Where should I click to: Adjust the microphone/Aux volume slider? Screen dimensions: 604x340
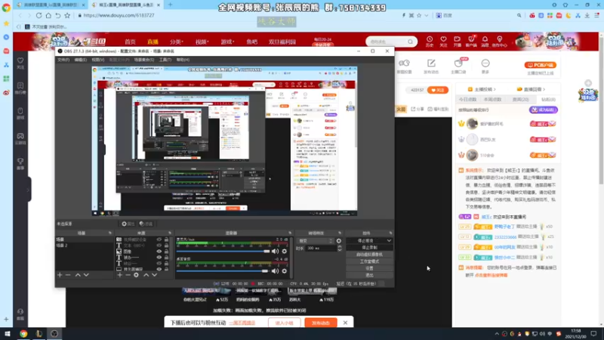(x=223, y=252)
